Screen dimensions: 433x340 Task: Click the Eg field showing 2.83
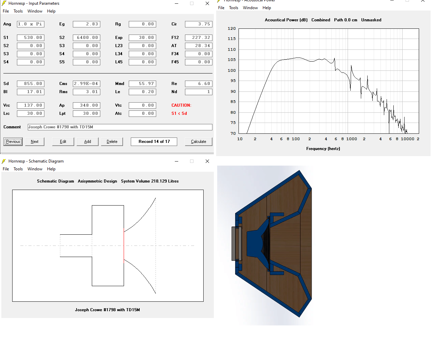coord(86,24)
